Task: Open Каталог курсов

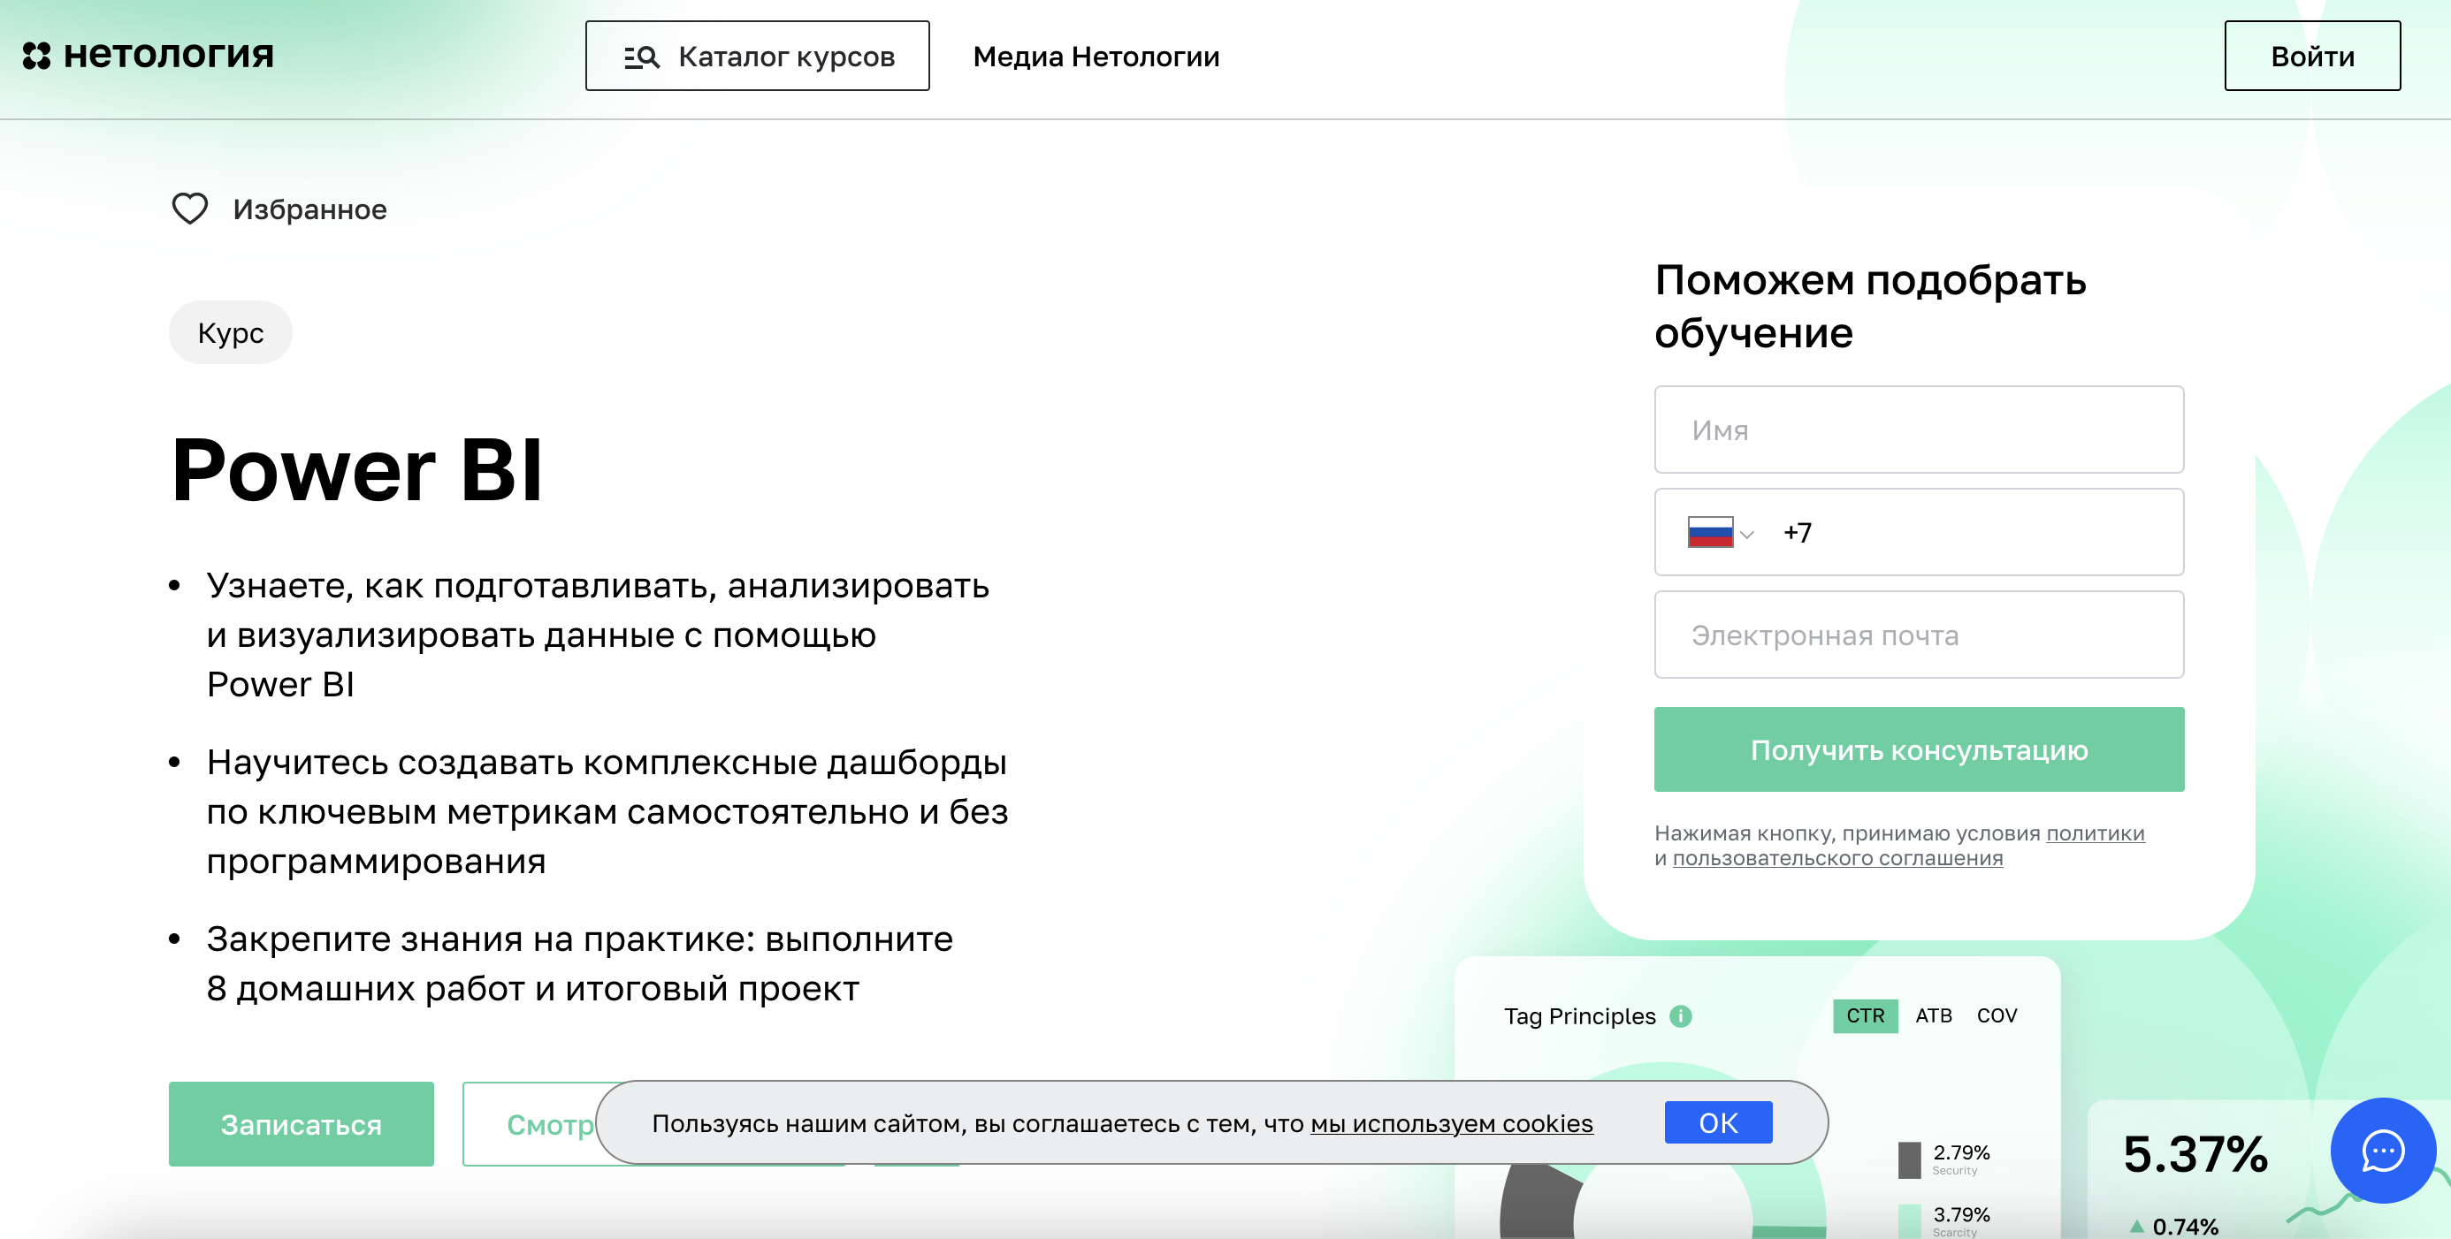Action: pos(758,56)
